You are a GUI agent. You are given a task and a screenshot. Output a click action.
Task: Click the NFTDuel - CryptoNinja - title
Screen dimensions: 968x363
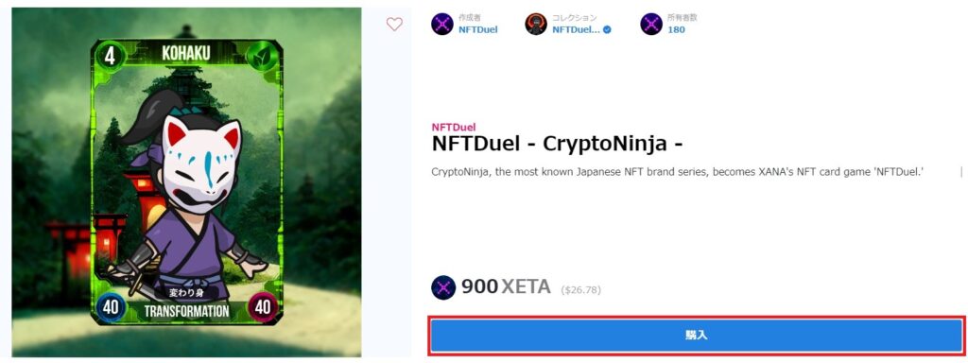(557, 144)
